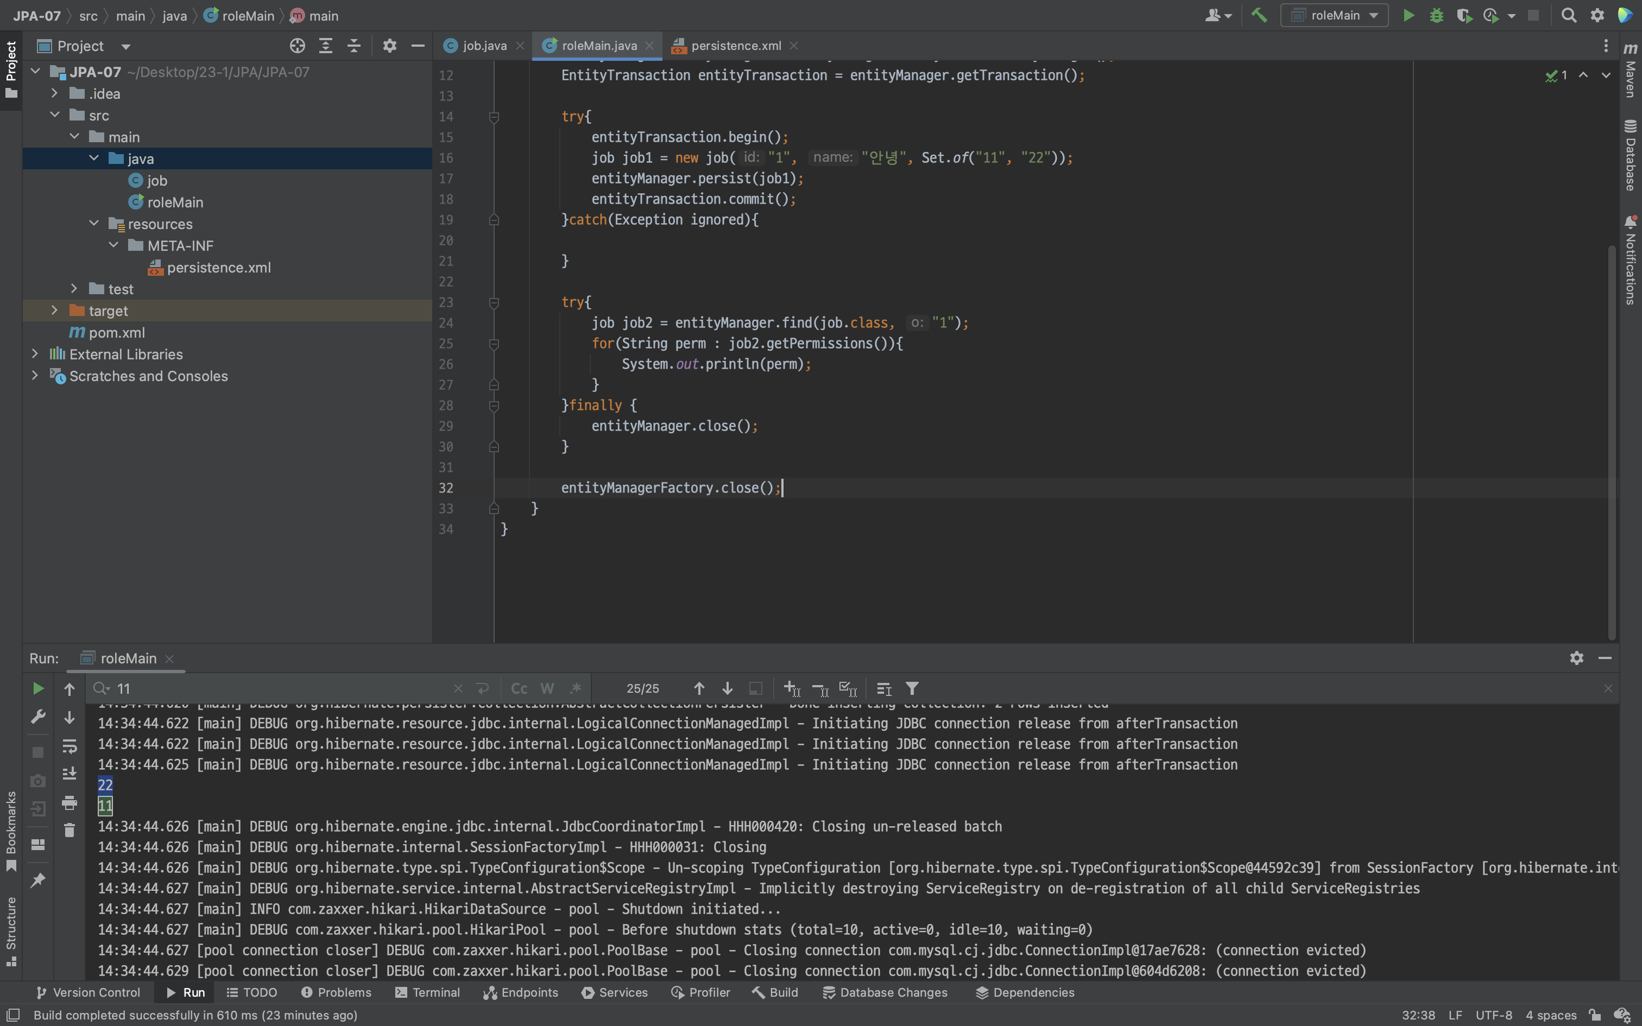Click the Run with Coverage icon
Screen dimensions: 1642x1026
(x=1463, y=15)
